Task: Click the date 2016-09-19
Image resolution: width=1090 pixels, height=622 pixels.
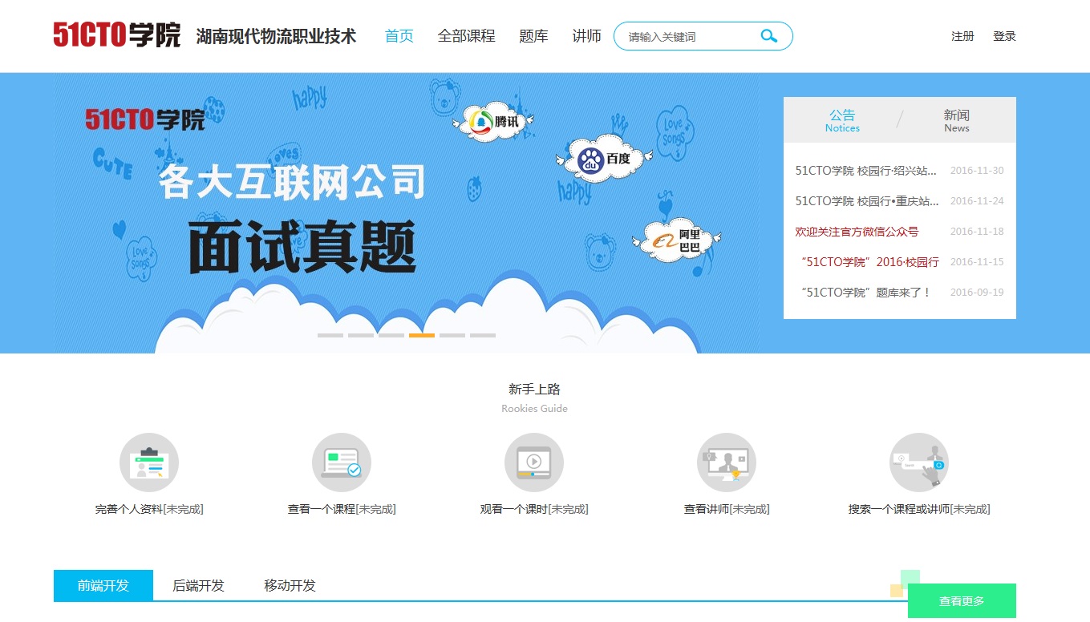Action: (x=977, y=293)
